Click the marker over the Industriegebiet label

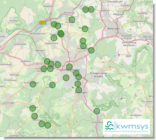(44, 69)
